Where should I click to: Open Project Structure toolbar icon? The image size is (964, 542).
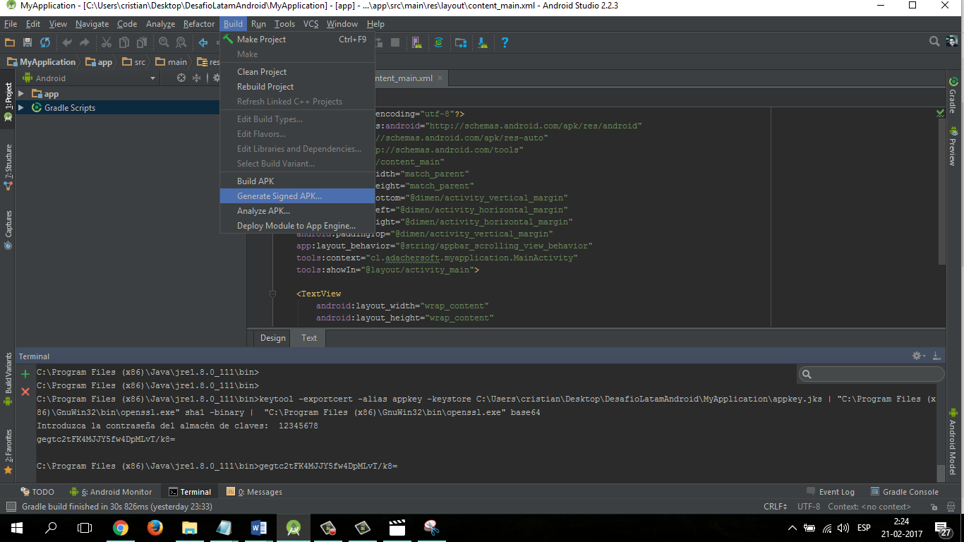click(x=461, y=42)
